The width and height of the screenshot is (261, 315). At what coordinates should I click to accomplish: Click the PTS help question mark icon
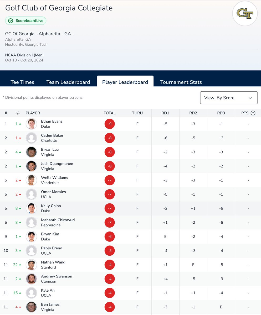(253, 113)
